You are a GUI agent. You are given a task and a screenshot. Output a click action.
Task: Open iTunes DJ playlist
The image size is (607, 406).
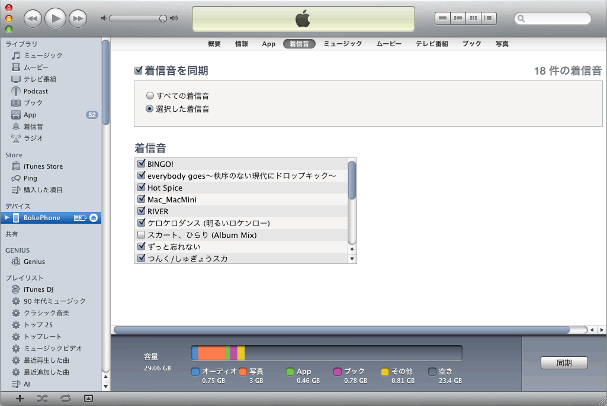tap(38, 289)
